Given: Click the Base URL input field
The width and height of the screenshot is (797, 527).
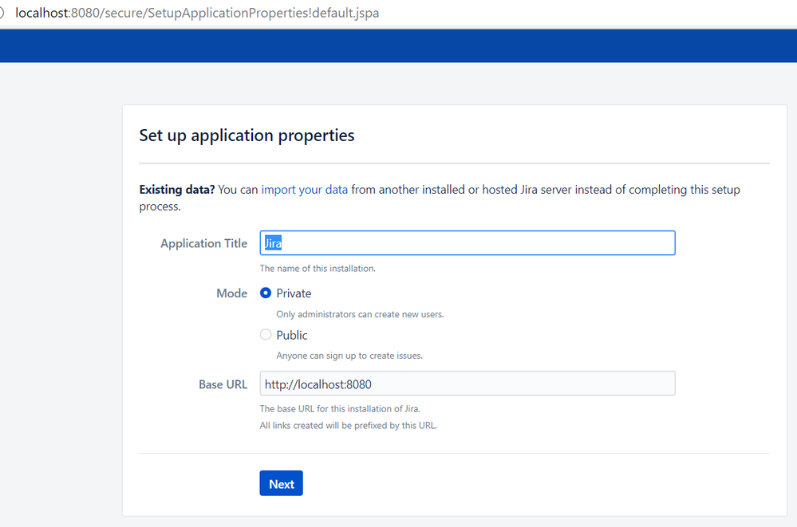Looking at the screenshot, I should point(468,383).
